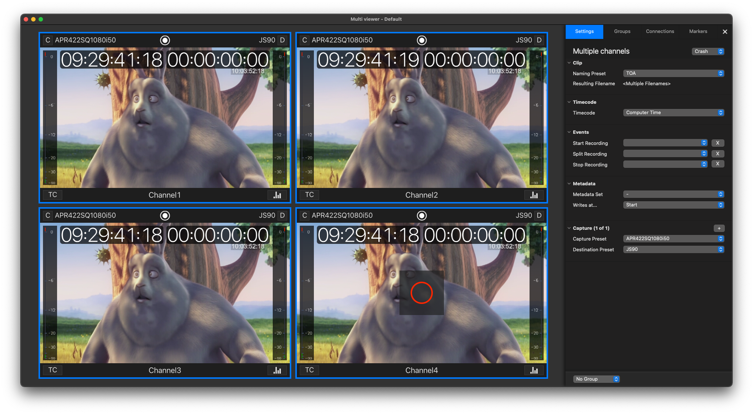
Task: Click the C capture icon on Channel3
Action: click(x=47, y=215)
